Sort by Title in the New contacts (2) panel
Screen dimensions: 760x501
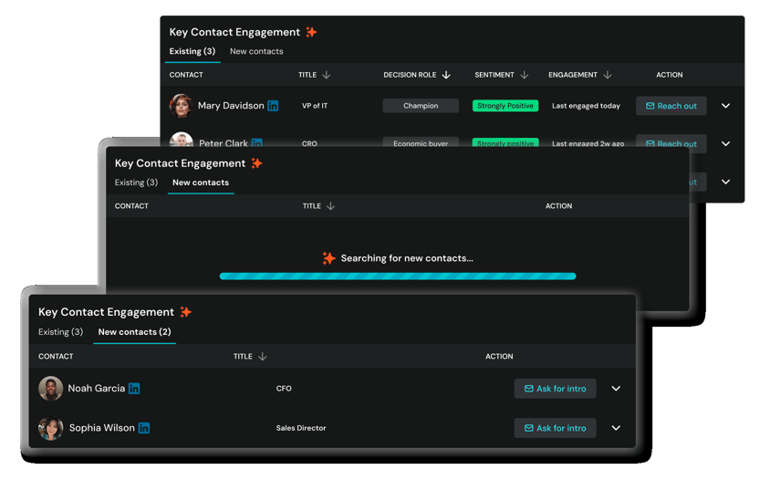pyautogui.click(x=262, y=357)
